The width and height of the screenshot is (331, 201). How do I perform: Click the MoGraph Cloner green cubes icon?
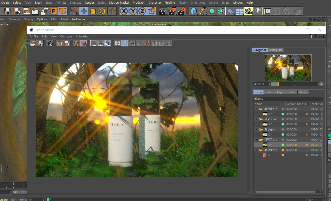(221, 11)
